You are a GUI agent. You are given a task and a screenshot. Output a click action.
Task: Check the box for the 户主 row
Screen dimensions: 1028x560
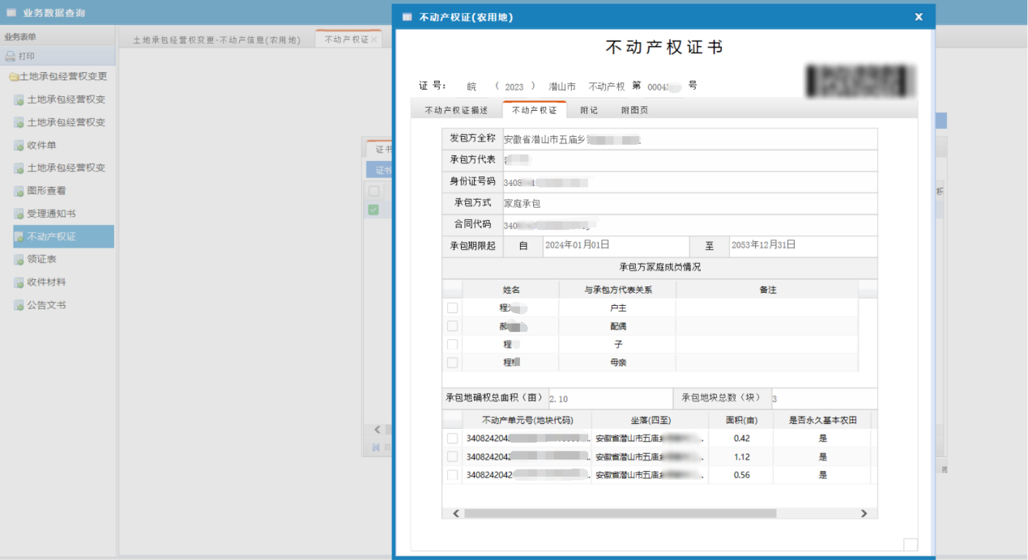[x=452, y=308]
